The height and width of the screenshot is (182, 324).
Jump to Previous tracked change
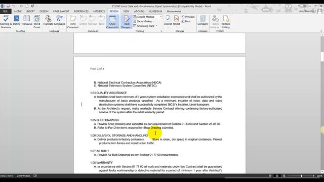tap(188, 17)
